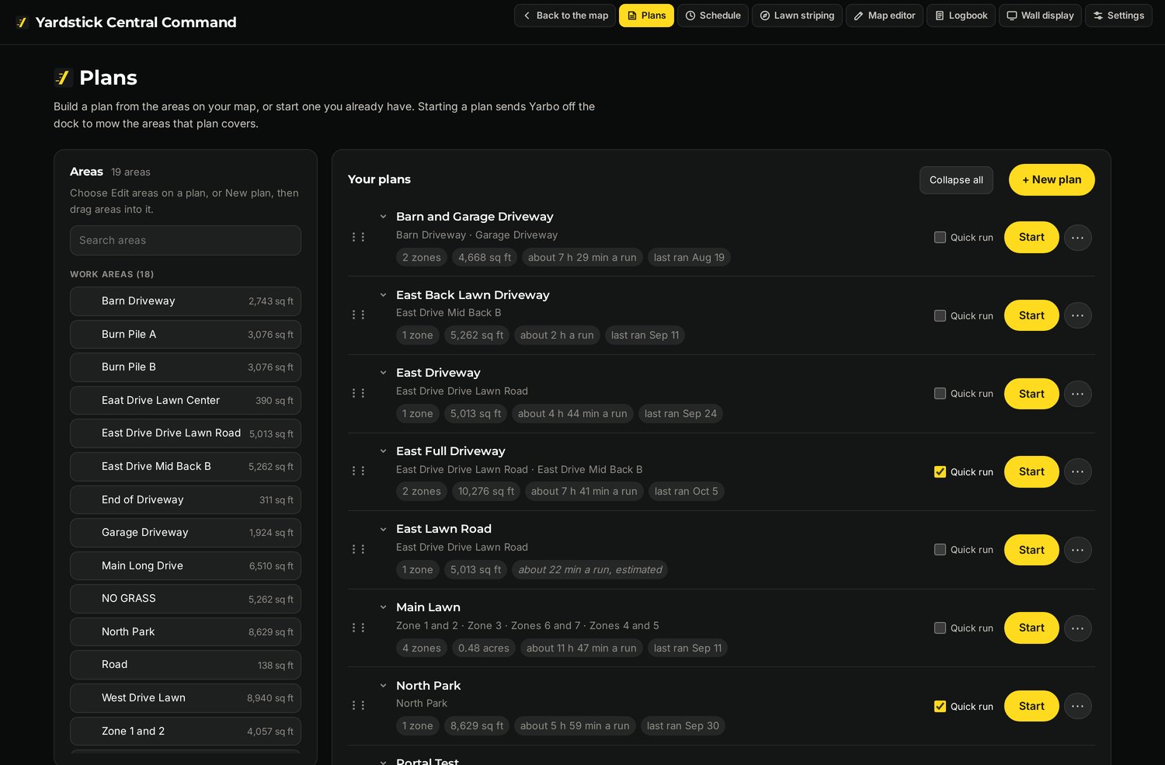Check Quick run for East Lawn Road
The image size is (1165, 765).
click(940, 550)
